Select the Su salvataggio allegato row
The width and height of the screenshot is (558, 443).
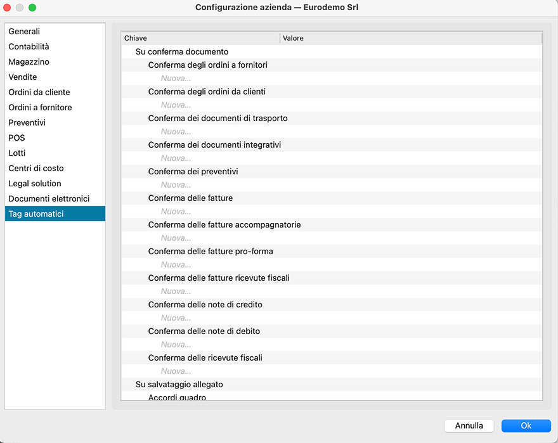[x=179, y=384]
